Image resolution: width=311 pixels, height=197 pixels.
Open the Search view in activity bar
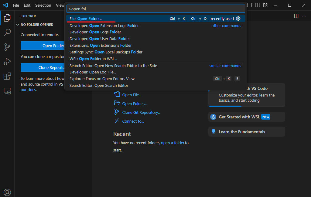(7, 32)
